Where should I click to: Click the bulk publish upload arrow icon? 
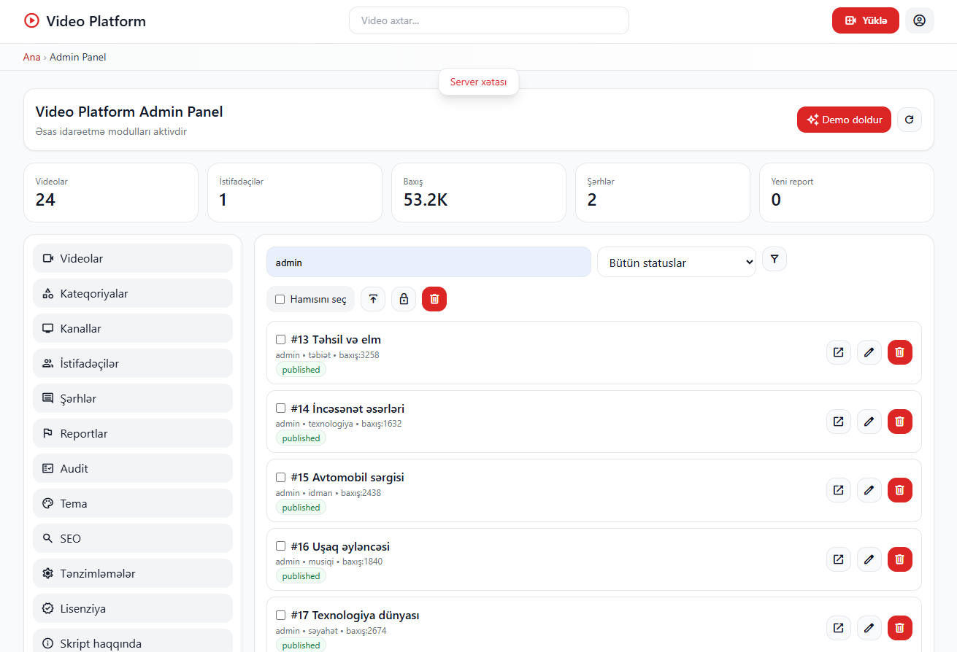(x=373, y=299)
